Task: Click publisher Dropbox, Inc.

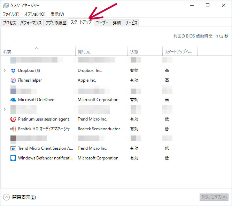Action: 90,71
